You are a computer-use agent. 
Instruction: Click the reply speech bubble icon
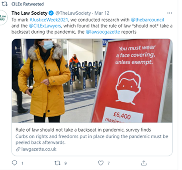(15, 163)
